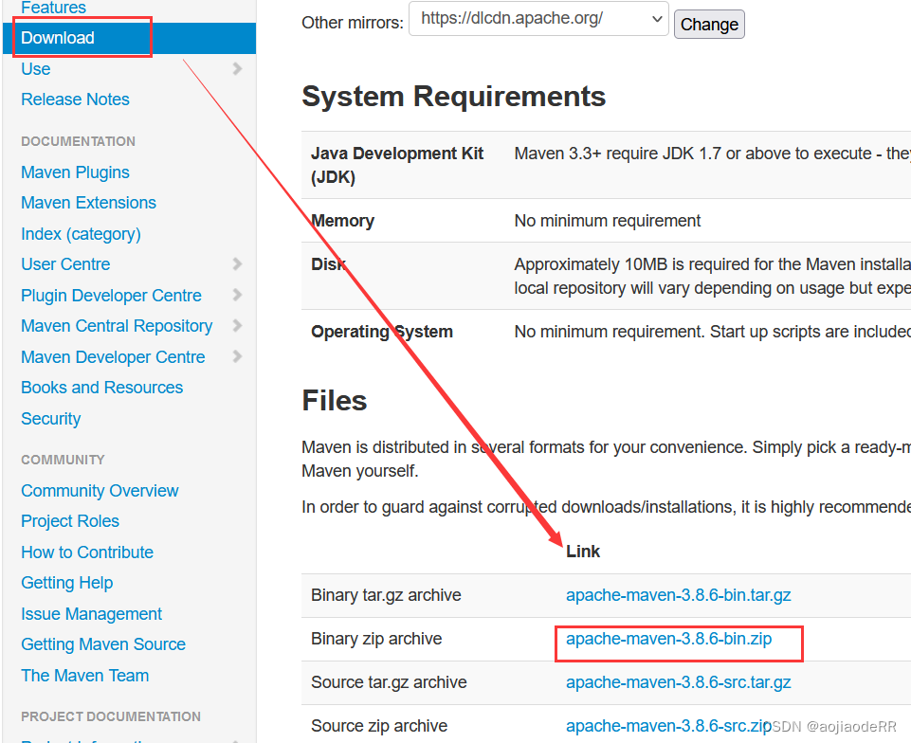Open Maven Central Repository link

pyautogui.click(x=117, y=326)
